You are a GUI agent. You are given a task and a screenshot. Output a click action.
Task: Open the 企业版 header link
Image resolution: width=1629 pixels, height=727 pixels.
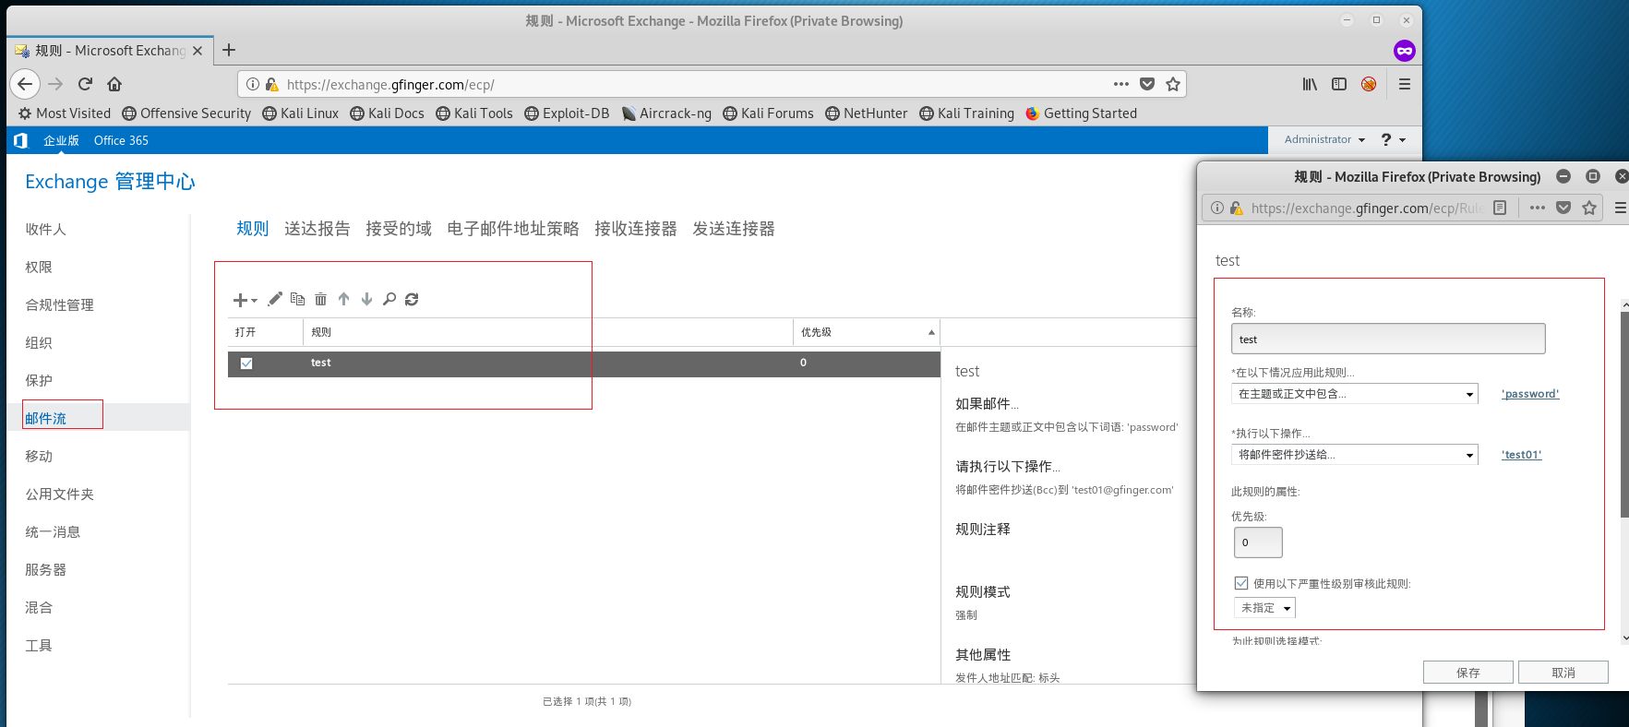pyautogui.click(x=61, y=140)
